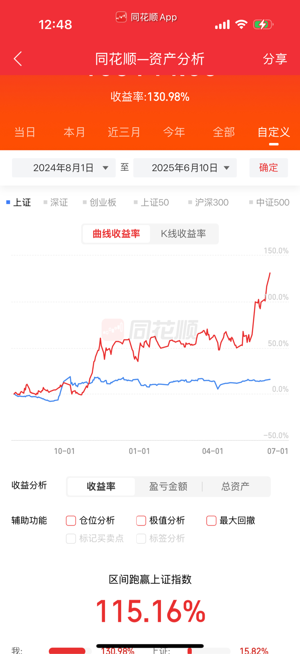Screen dimensions: 300x654
Task: Select the 中证500 index legend
Action: pyautogui.click(x=269, y=202)
